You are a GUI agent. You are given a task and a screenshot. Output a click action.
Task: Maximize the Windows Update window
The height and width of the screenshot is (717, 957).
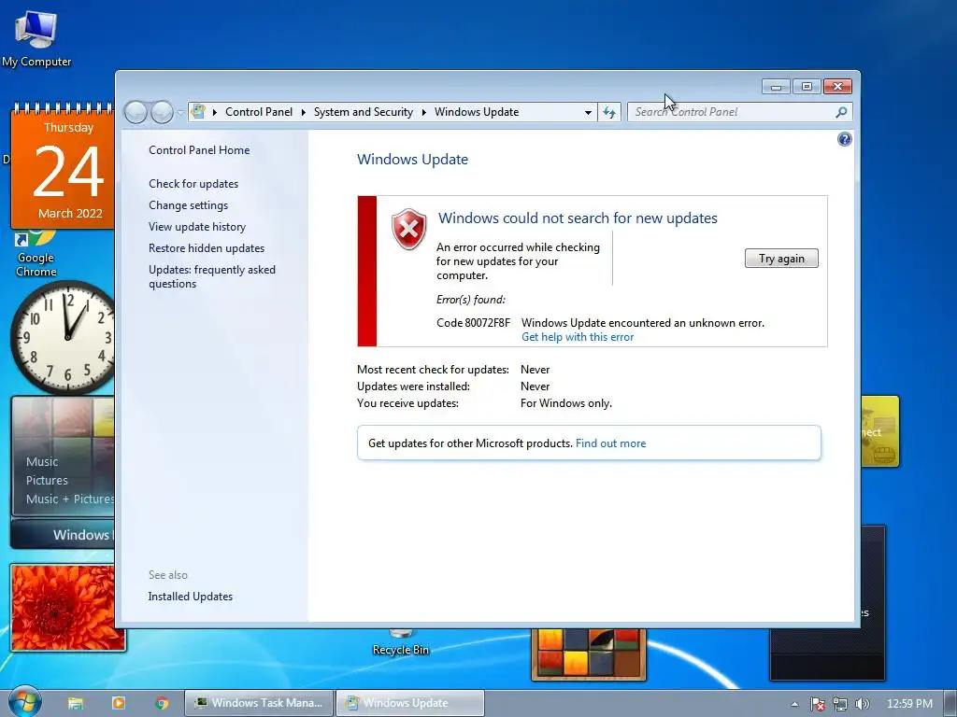click(x=807, y=87)
